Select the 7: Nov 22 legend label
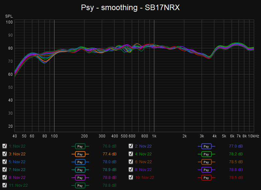261x190 pixels. (x=17, y=170)
